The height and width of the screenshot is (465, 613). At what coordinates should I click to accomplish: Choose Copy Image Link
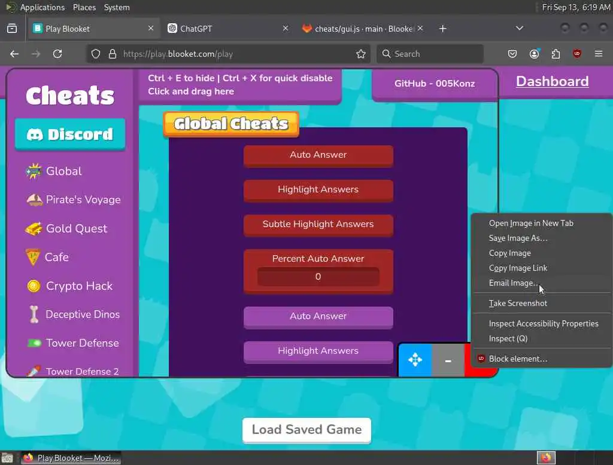(x=541, y=268)
